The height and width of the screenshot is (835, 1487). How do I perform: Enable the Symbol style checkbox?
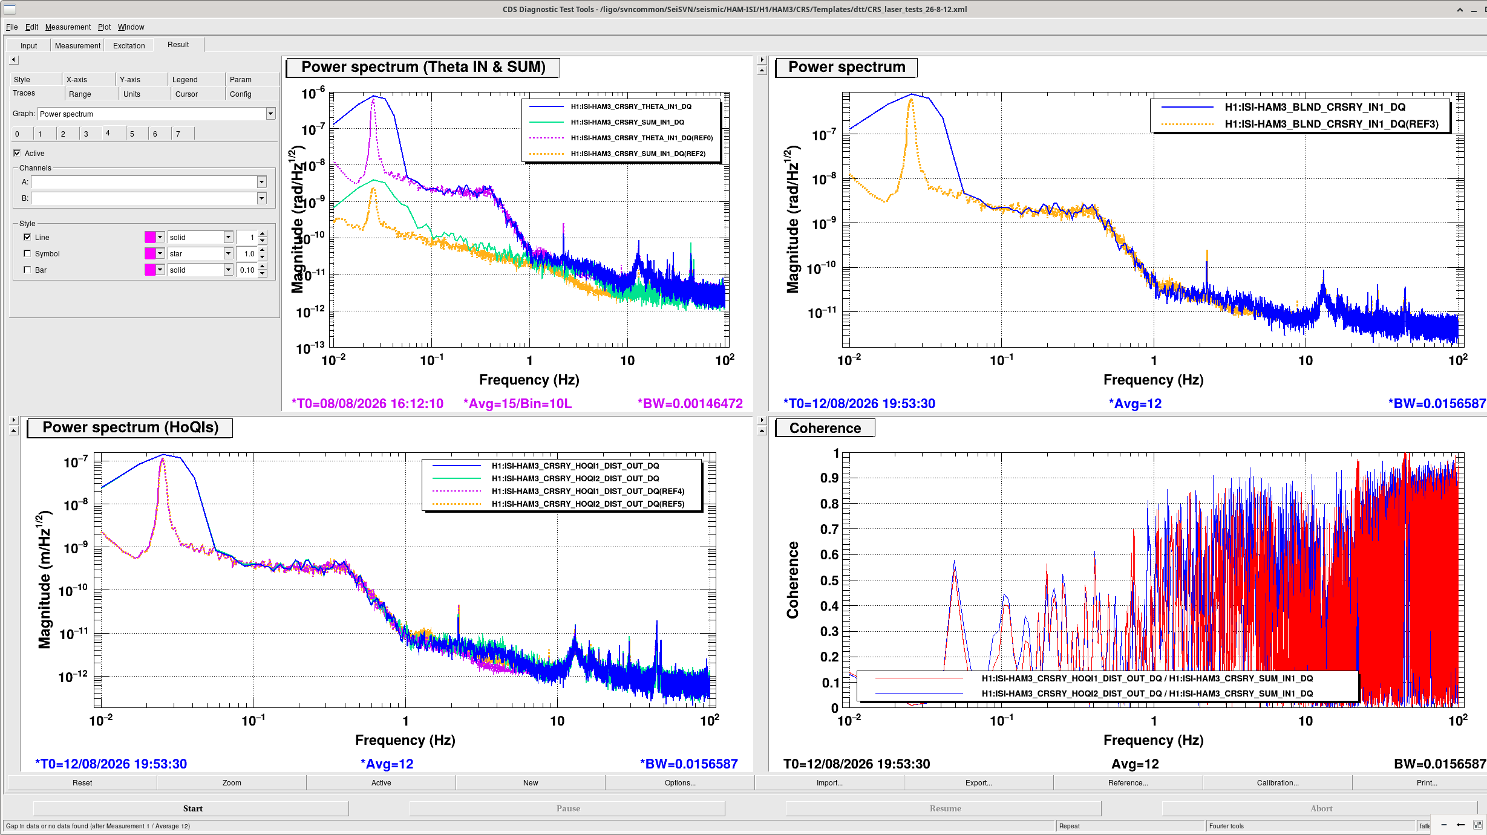click(x=27, y=253)
